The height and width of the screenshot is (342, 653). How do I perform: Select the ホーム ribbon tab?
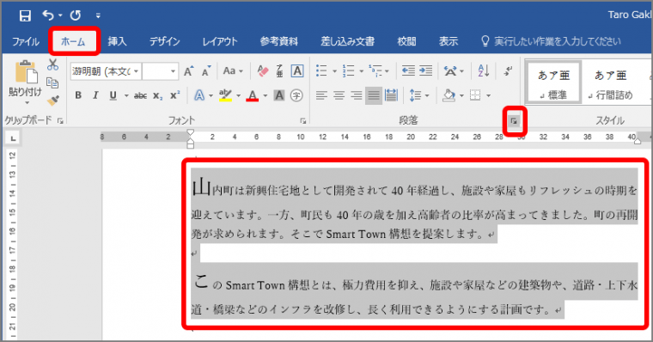pyautogui.click(x=73, y=41)
